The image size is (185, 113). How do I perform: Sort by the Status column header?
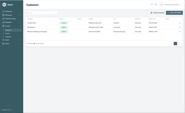(61, 19)
